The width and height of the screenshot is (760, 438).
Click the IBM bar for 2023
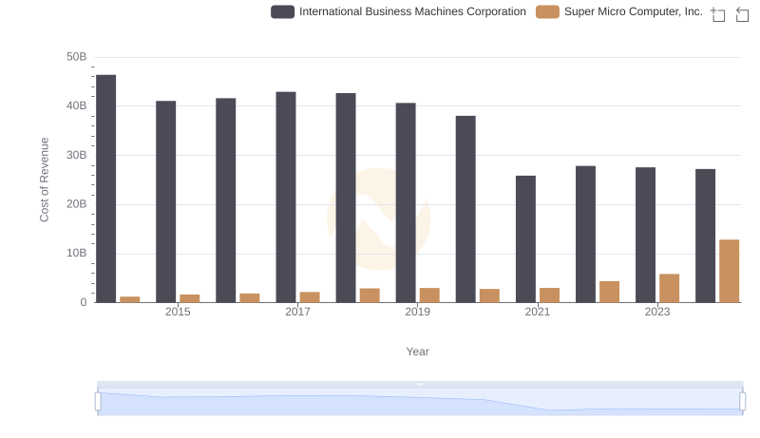(x=646, y=235)
